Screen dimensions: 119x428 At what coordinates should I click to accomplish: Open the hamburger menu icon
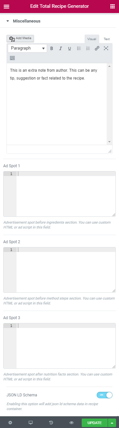[6, 6]
